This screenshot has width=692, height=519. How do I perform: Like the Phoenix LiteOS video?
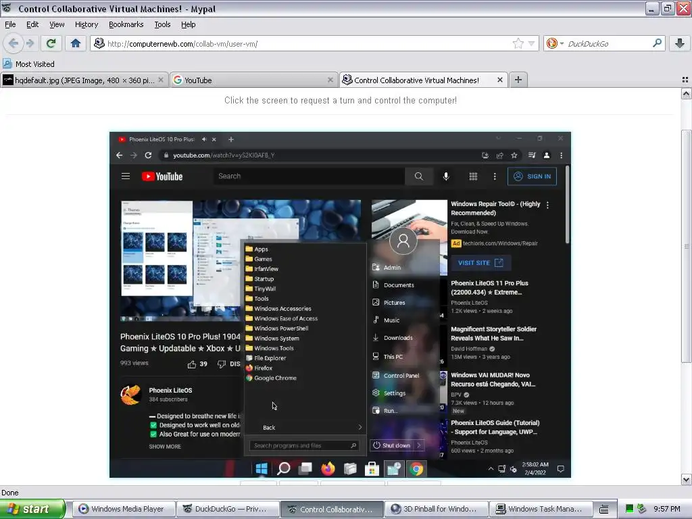tap(191, 364)
